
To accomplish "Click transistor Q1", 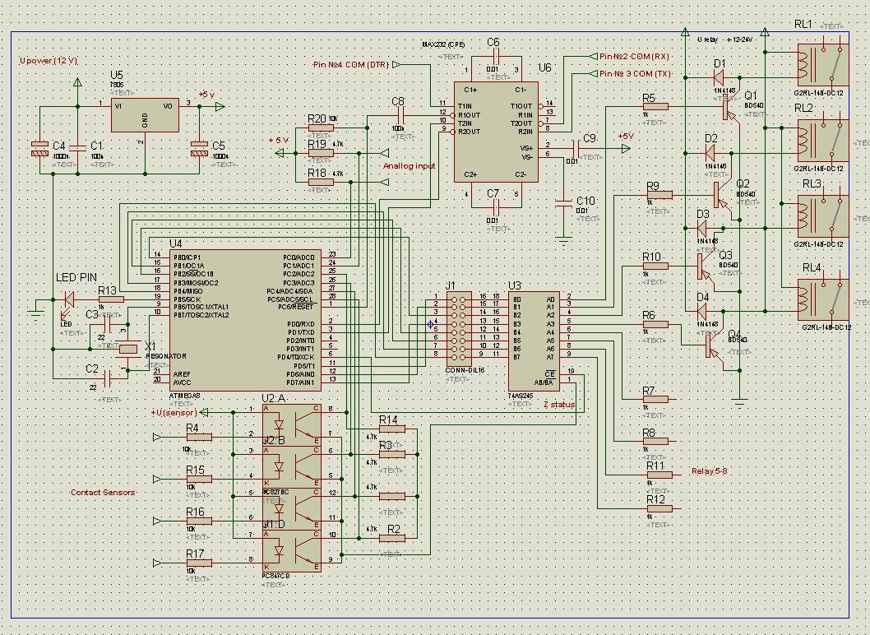I will click(728, 105).
